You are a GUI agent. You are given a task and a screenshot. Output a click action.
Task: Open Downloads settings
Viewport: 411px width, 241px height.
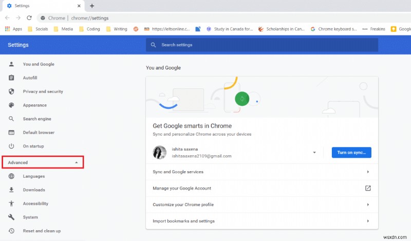tap(34, 190)
